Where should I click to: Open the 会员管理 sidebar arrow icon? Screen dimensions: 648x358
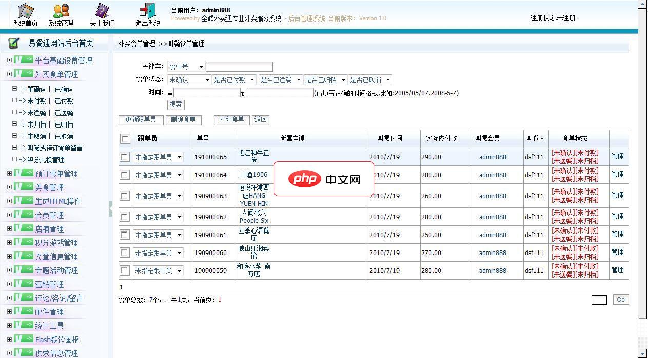[x=24, y=215]
